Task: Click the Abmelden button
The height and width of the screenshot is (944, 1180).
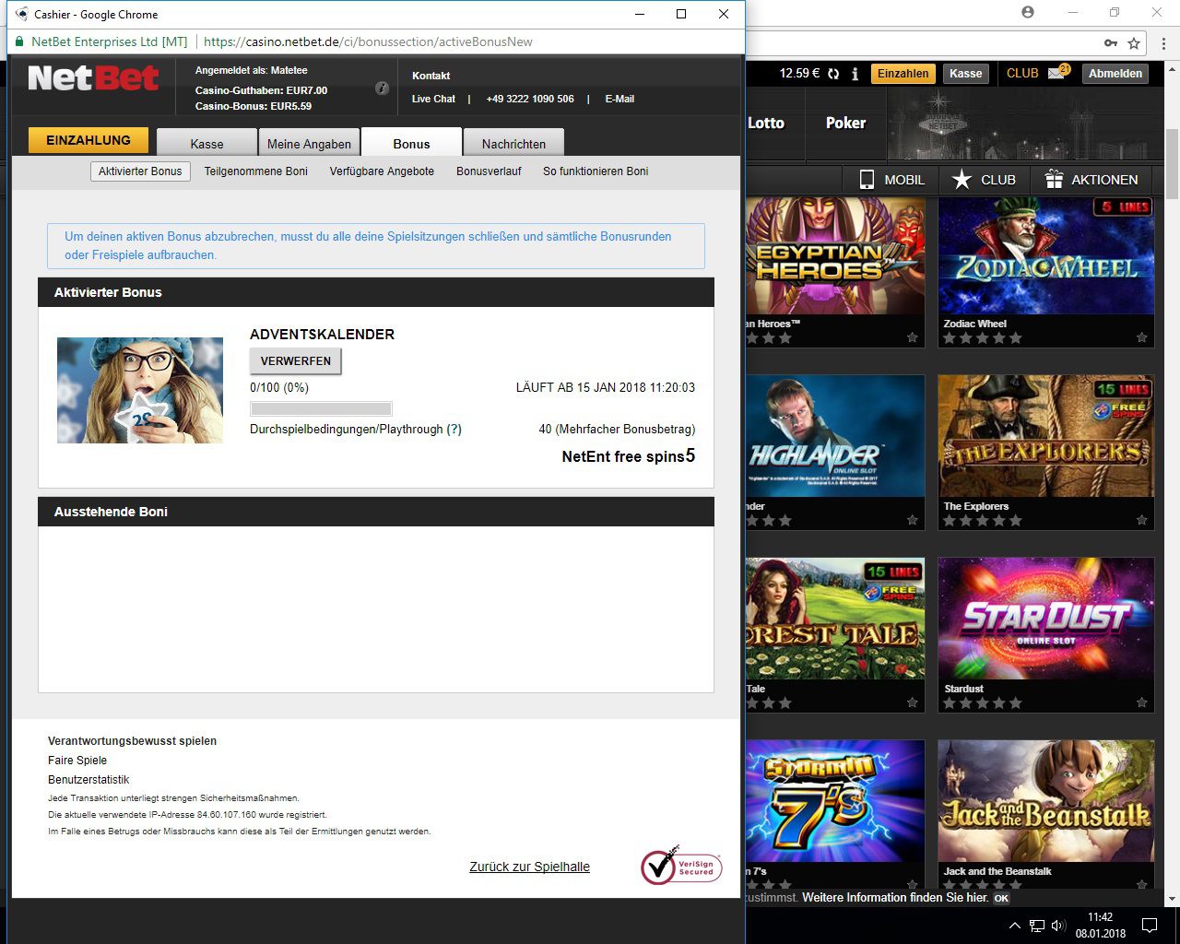Action: pyautogui.click(x=1115, y=74)
